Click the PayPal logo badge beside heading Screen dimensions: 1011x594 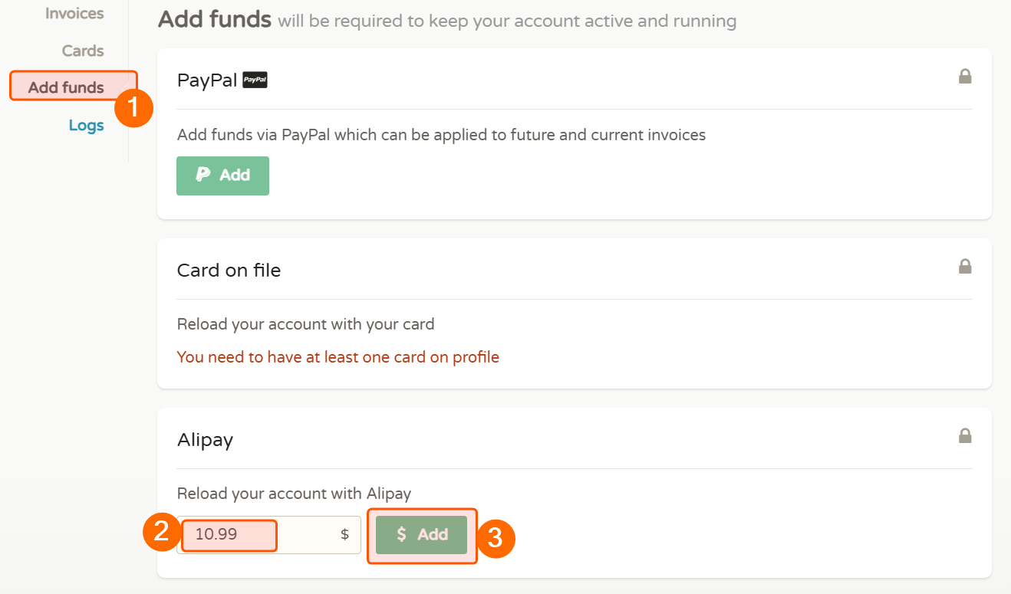[x=255, y=80]
